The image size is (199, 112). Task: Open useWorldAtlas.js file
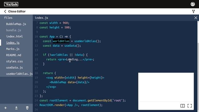tap(19, 74)
